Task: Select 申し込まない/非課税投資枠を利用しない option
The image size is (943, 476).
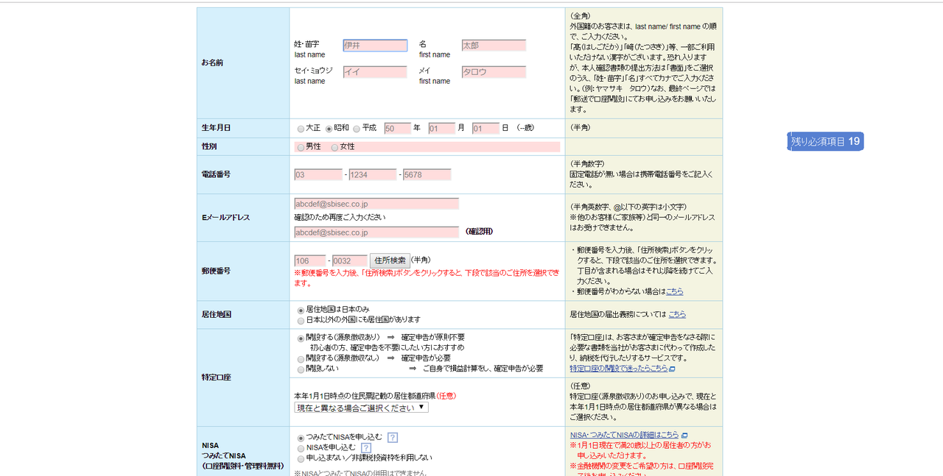Action: pos(301,458)
